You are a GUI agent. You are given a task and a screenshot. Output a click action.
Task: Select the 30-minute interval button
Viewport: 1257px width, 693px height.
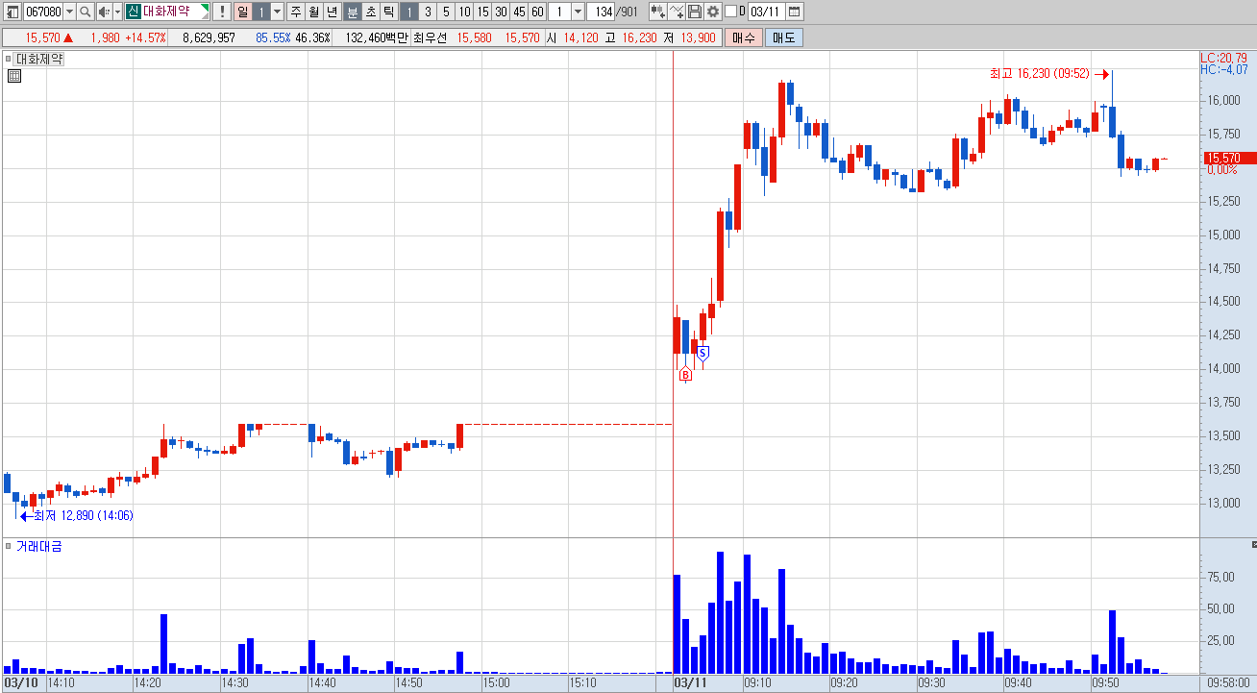501,12
